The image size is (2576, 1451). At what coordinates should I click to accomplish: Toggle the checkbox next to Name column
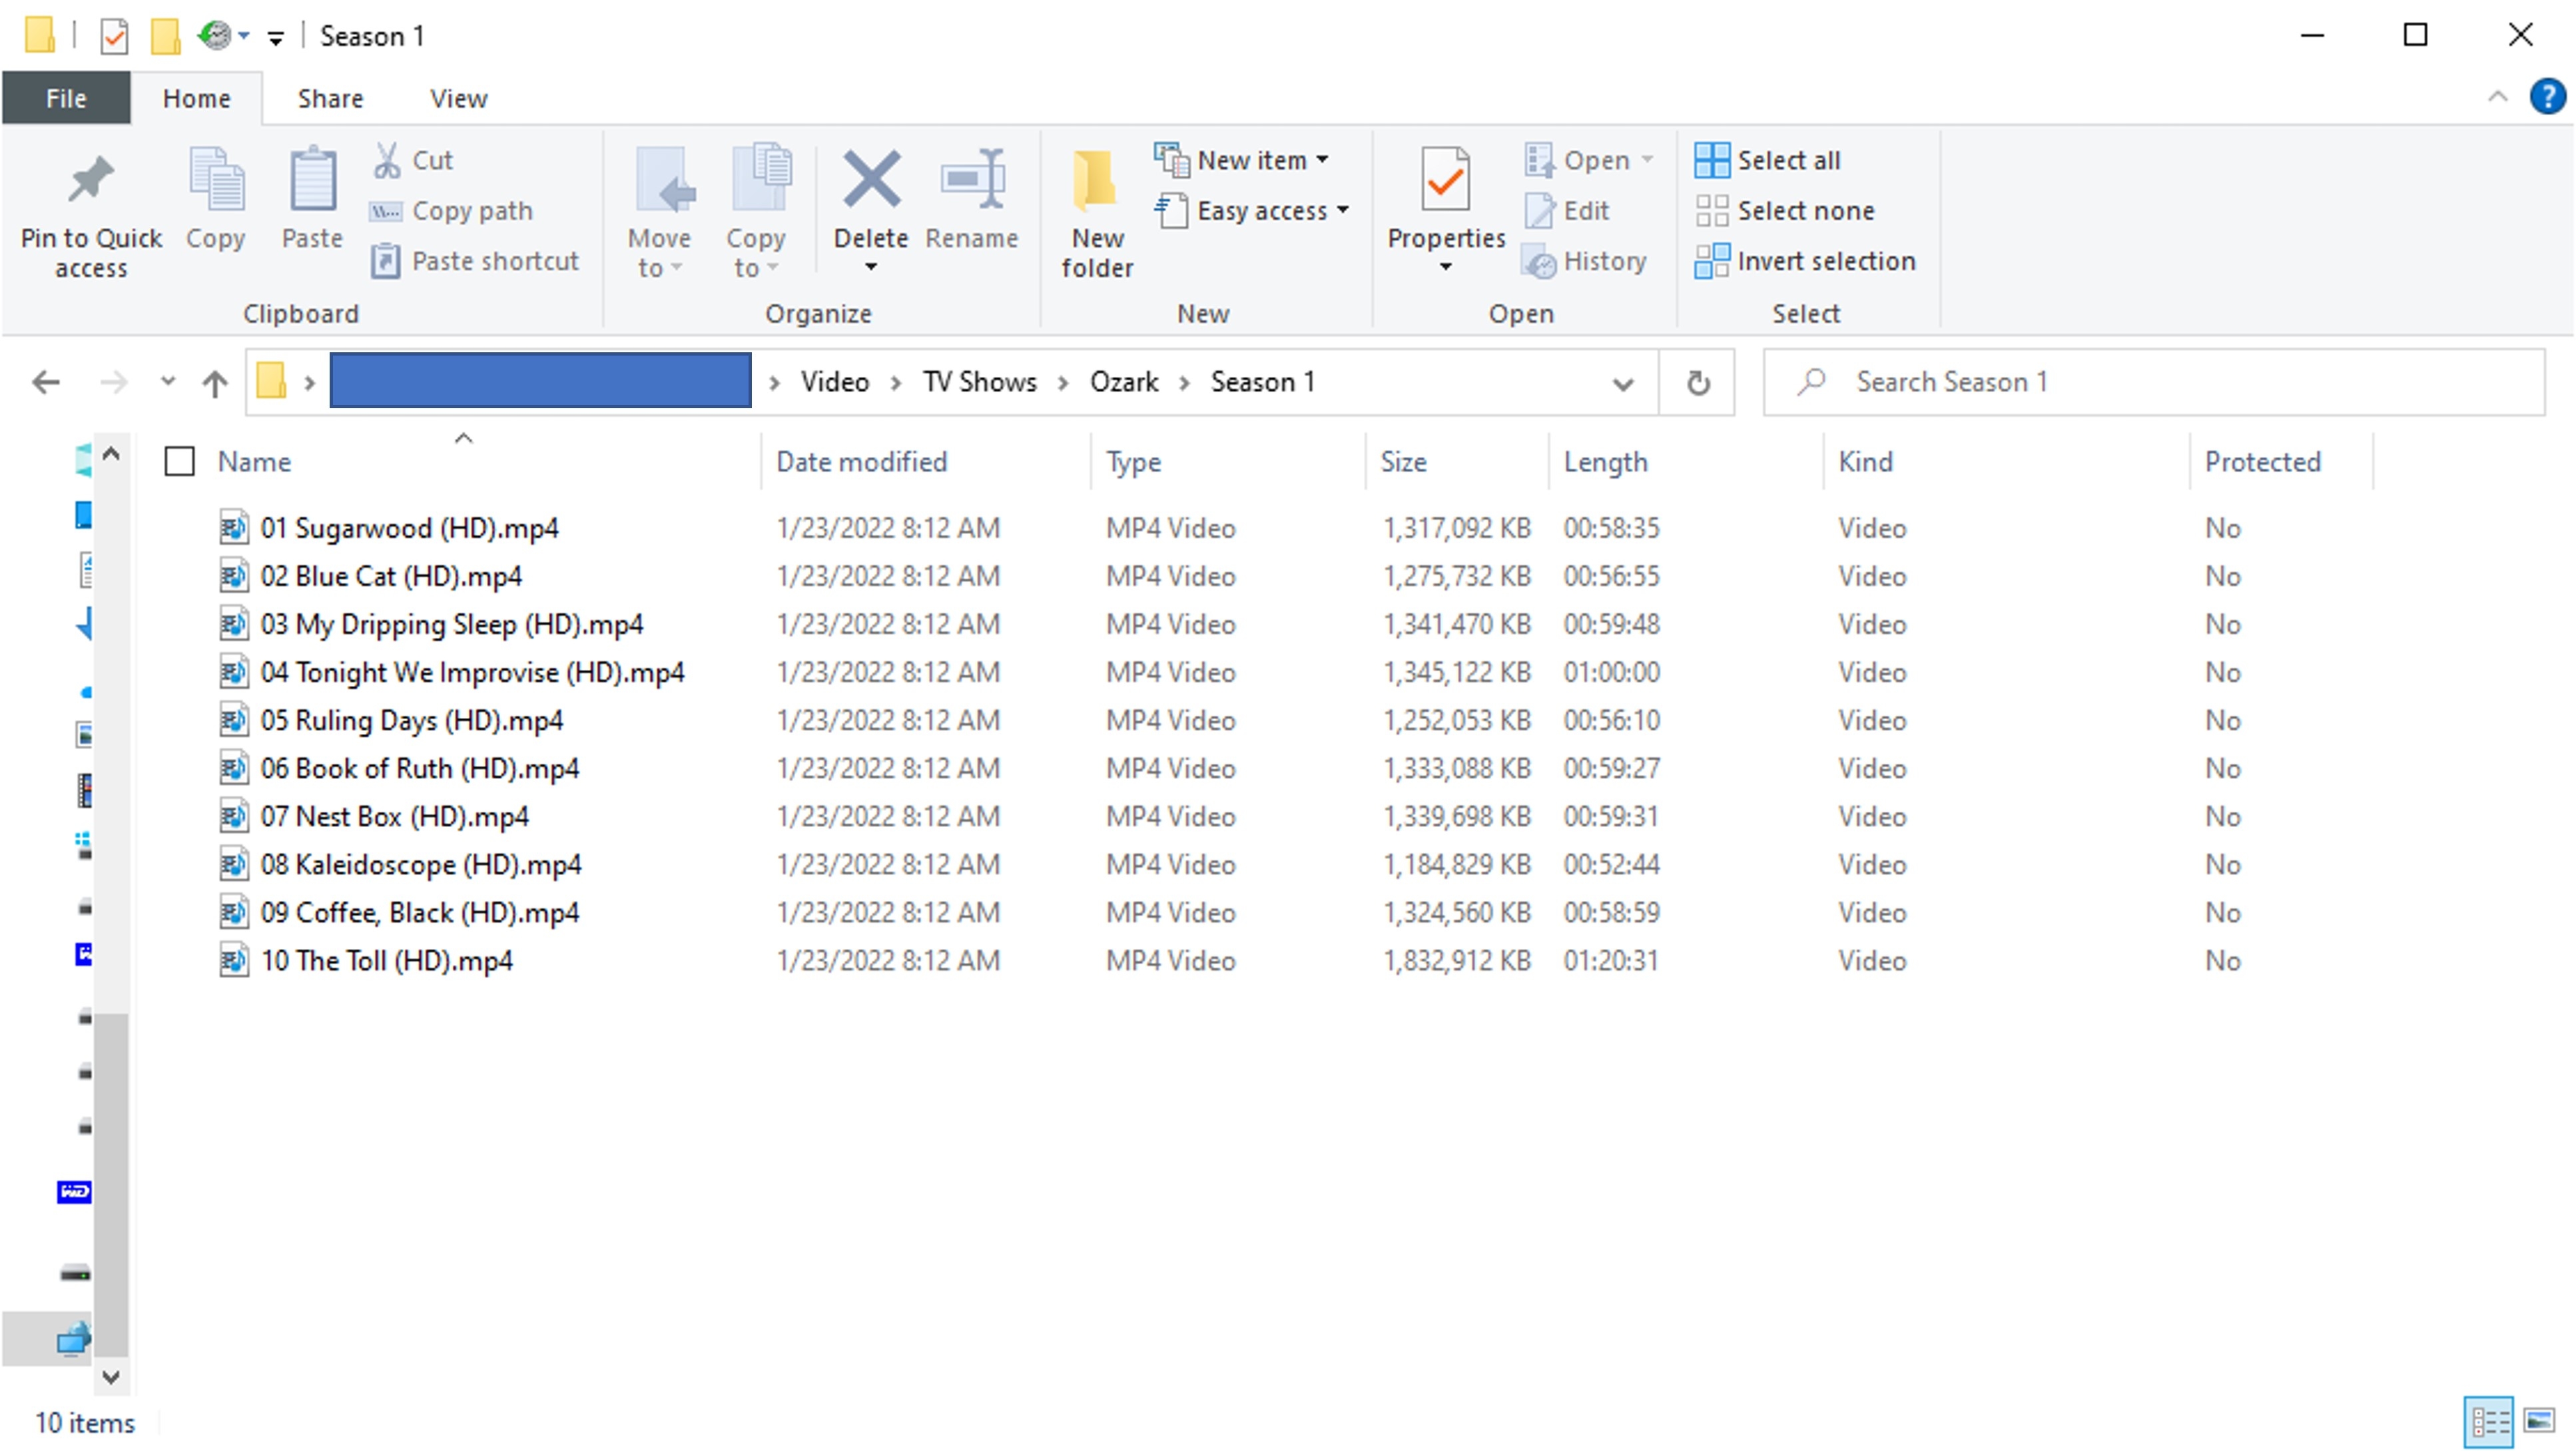177,462
